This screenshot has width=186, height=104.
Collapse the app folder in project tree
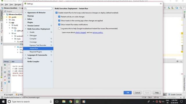(x=7, y=23)
